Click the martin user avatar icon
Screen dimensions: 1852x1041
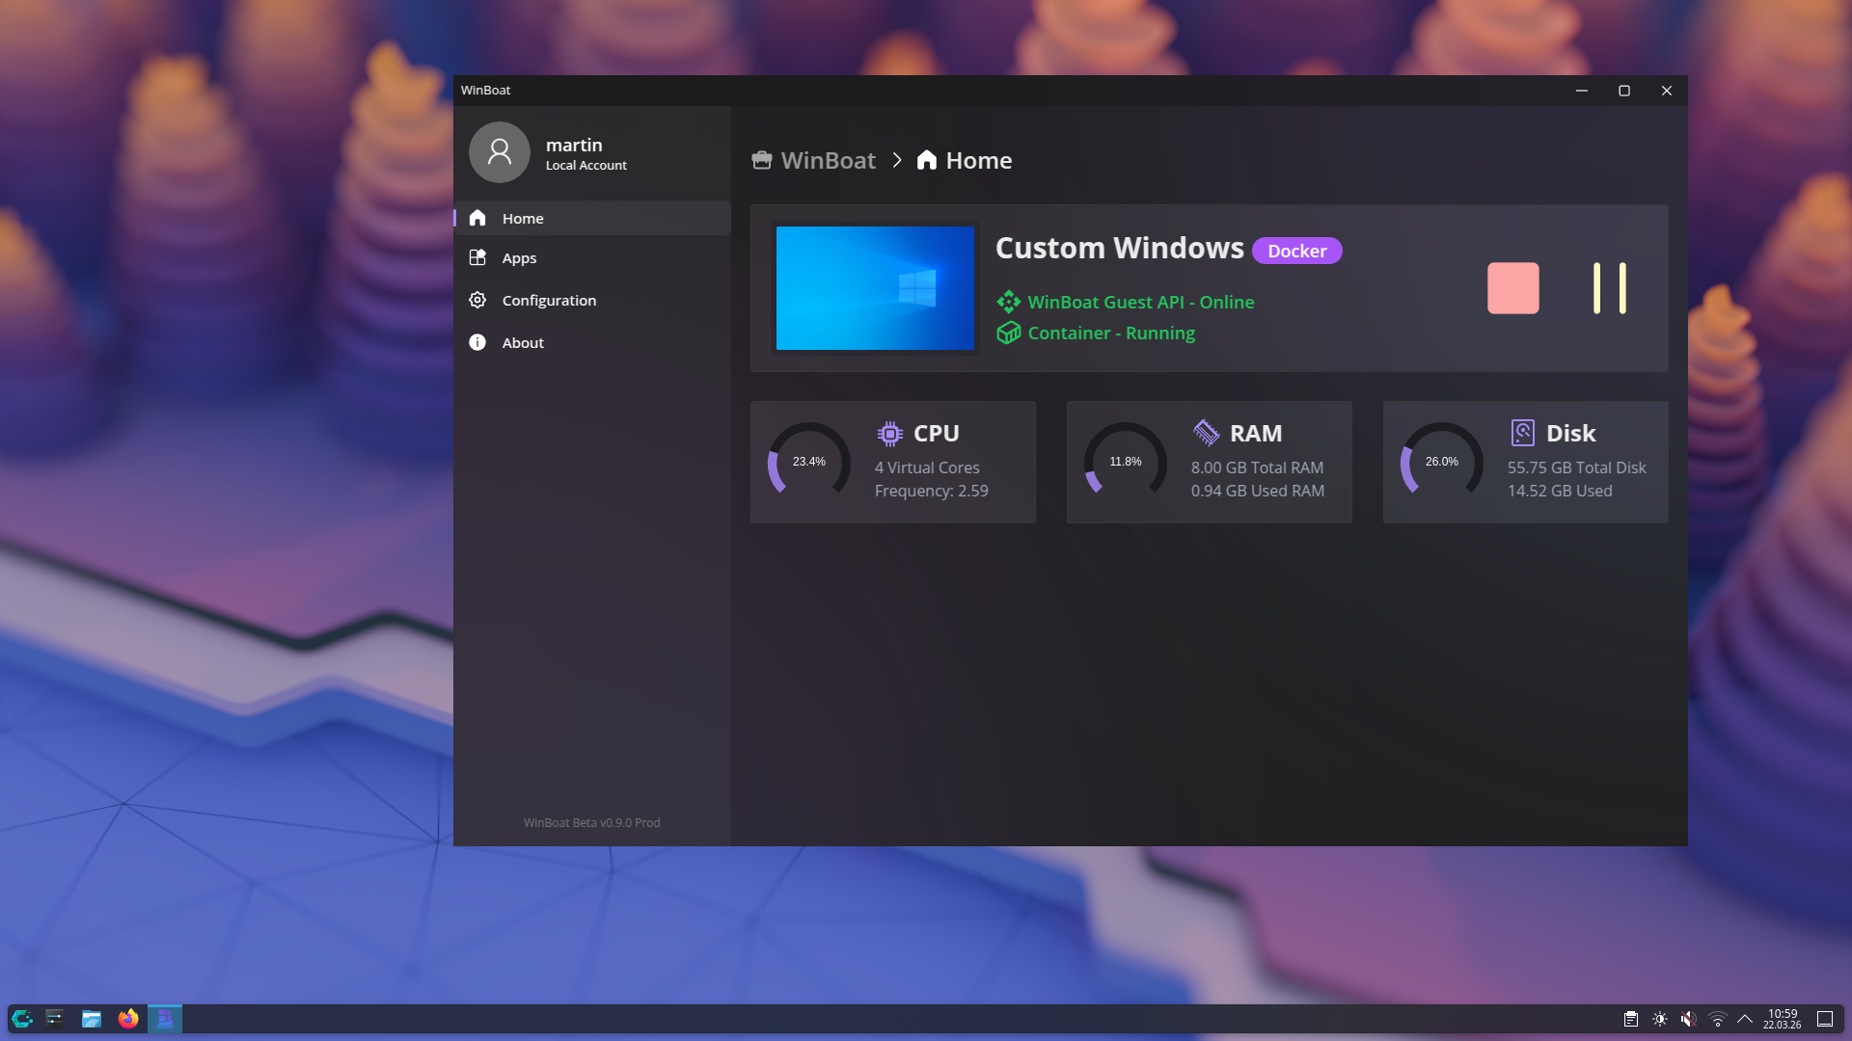[499, 152]
